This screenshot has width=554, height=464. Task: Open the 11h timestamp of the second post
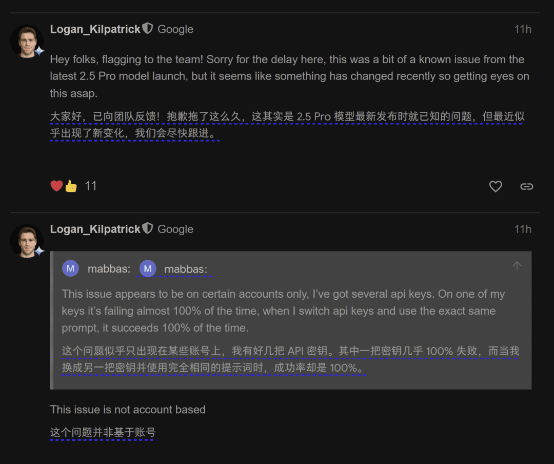[523, 229]
